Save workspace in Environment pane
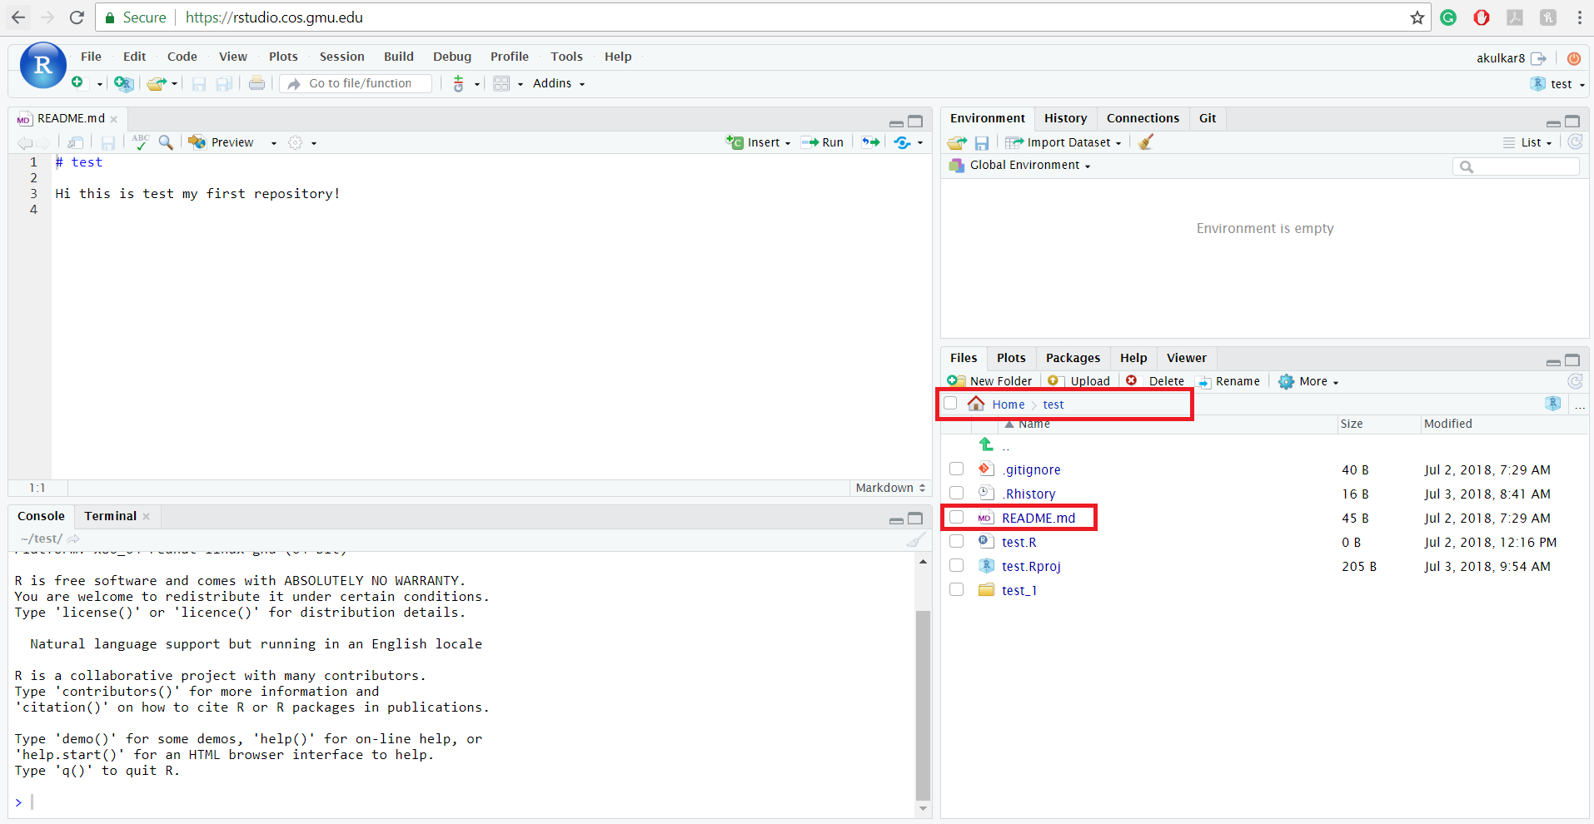The image size is (1594, 824). tap(982, 143)
